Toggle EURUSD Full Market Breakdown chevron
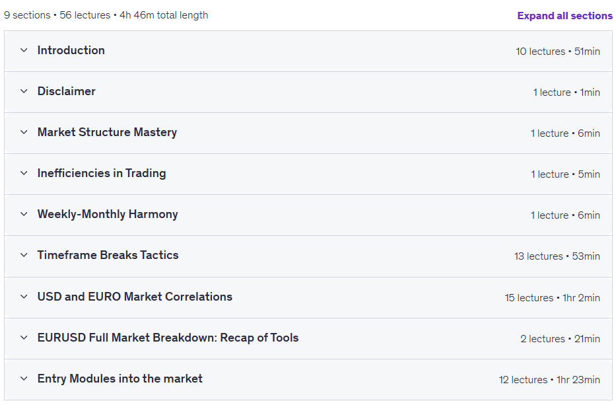 24,338
